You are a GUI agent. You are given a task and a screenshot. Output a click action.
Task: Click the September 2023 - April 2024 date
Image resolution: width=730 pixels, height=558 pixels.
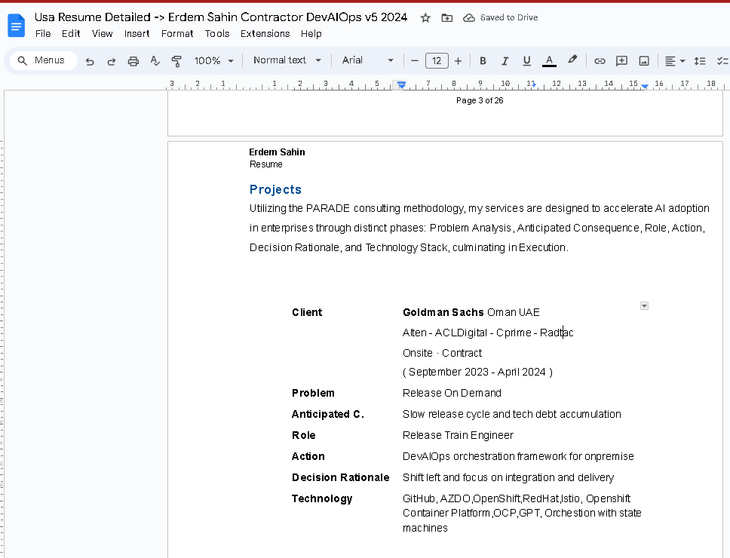click(477, 373)
